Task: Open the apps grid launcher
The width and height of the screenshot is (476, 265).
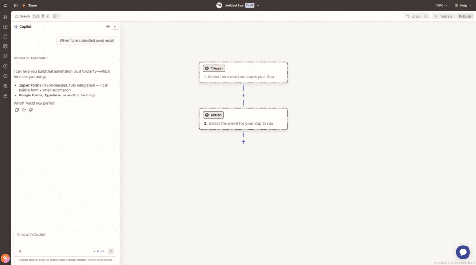Action: point(16,6)
